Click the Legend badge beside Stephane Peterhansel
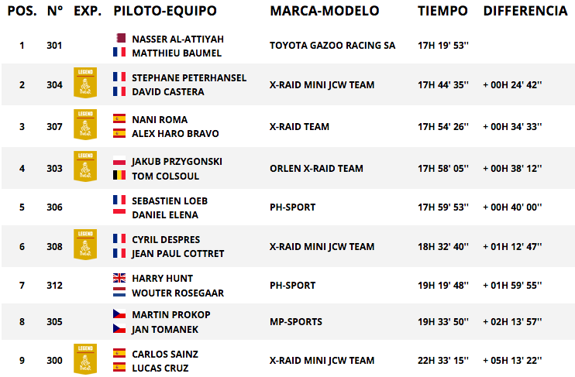The width and height of the screenshot is (575, 377). coord(85,82)
